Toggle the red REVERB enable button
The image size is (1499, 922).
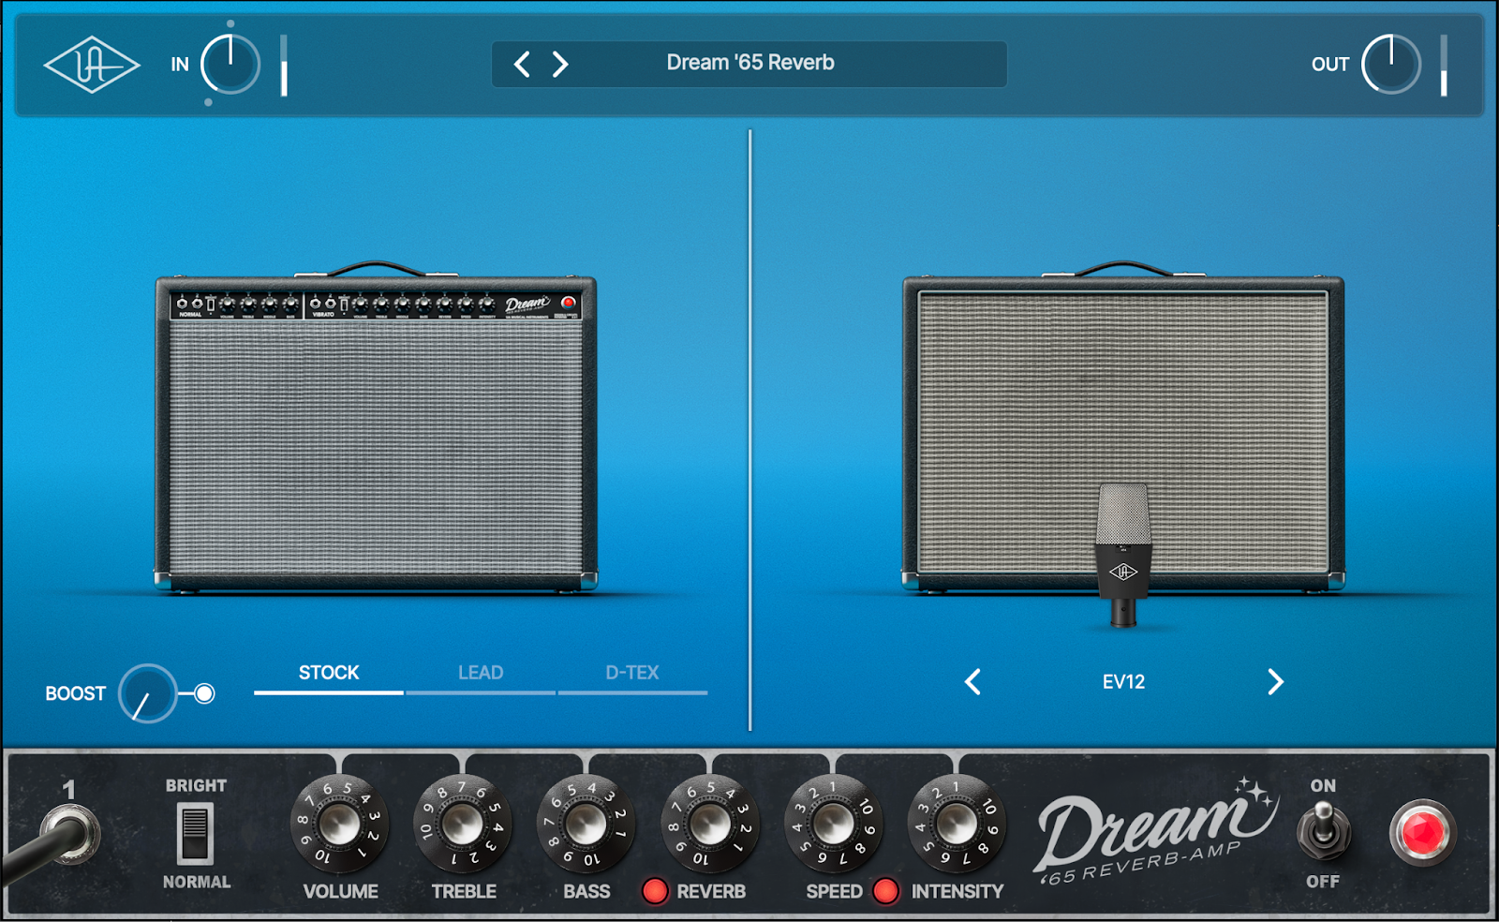pos(655,891)
